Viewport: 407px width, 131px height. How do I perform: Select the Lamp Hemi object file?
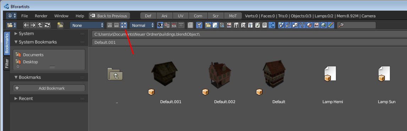[330, 74]
